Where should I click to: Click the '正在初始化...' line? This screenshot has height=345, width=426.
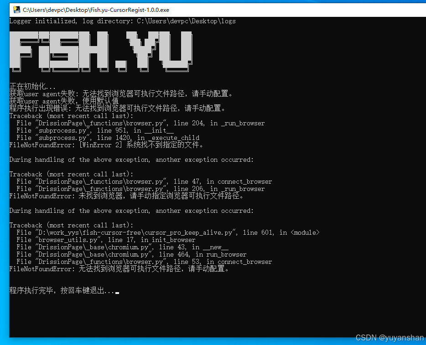click(x=32, y=87)
